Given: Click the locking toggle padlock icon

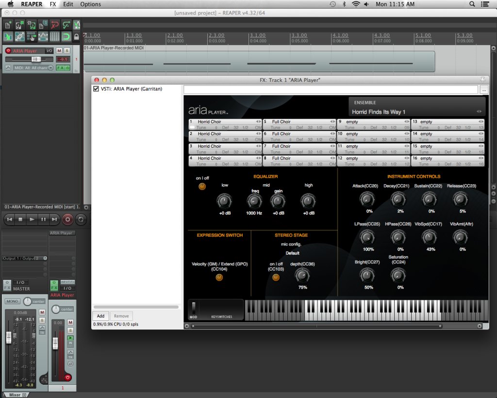Looking at the screenshot, I should [77, 36].
